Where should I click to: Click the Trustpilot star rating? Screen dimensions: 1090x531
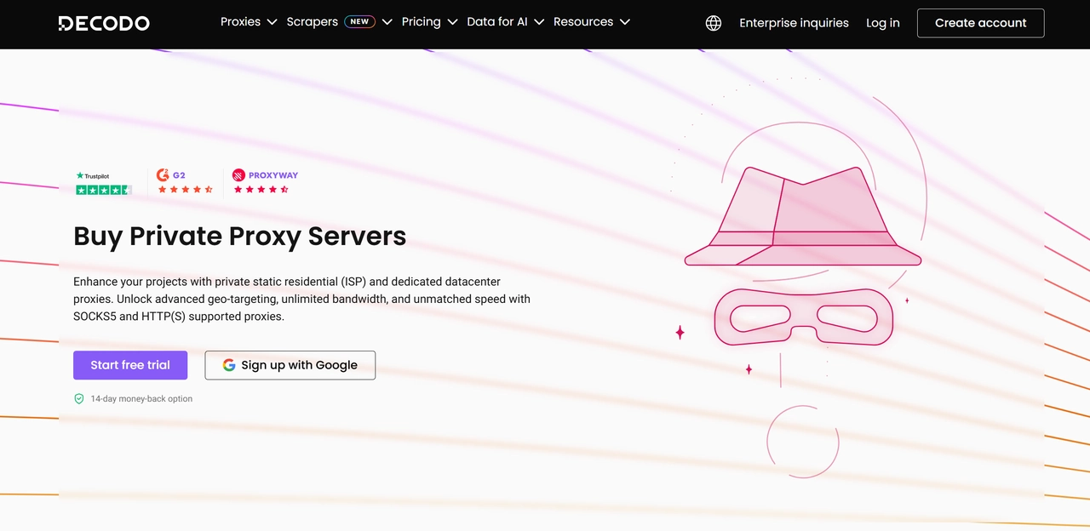pos(102,190)
